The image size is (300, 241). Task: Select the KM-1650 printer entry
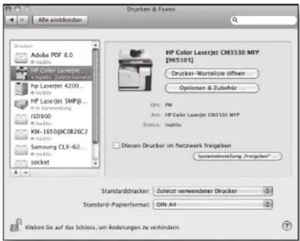coord(51,134)
